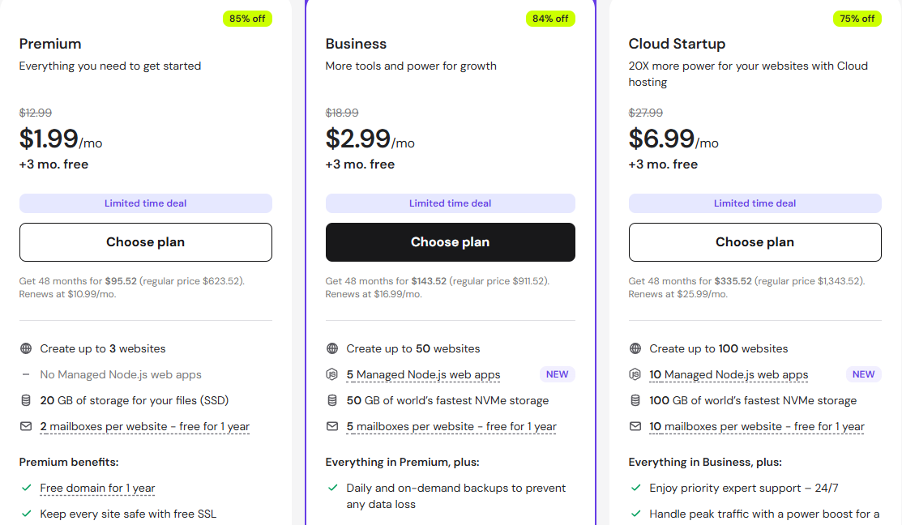
Task: Click the 84% off badge on Business
Action: coord(550,19)
